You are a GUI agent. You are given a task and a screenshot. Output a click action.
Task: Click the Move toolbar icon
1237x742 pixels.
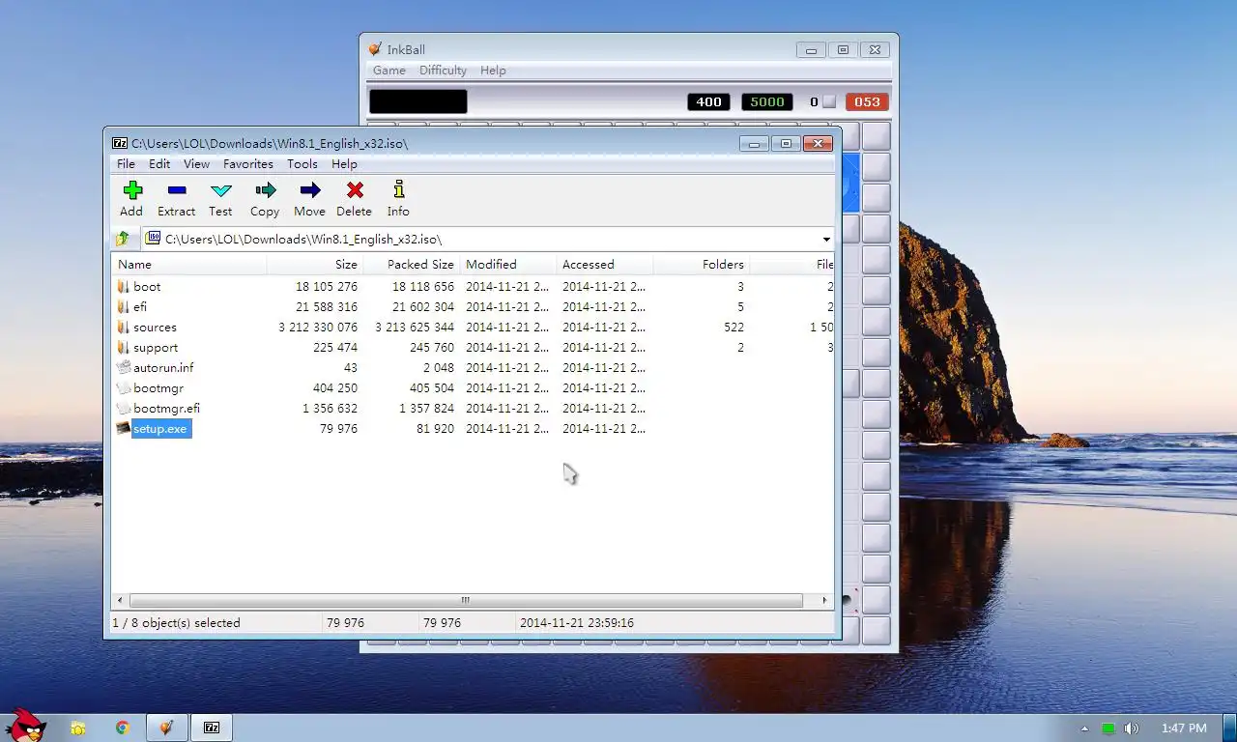310,190
